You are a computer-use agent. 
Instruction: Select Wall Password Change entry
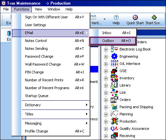(x=51, y=64)
